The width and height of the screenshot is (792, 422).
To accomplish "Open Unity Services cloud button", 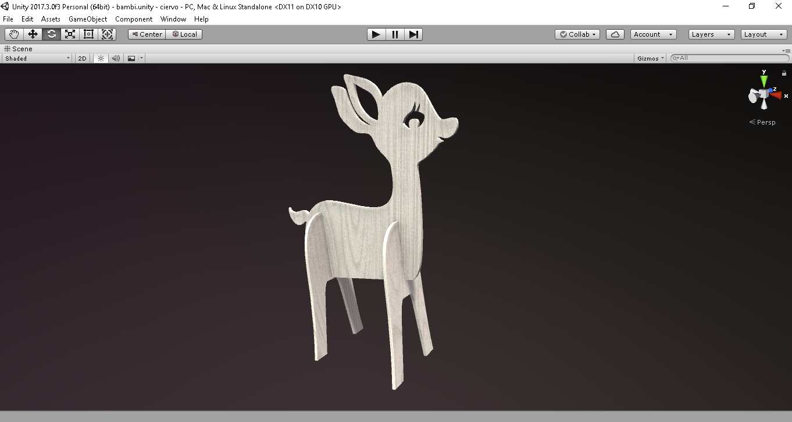I will point(615,34).
